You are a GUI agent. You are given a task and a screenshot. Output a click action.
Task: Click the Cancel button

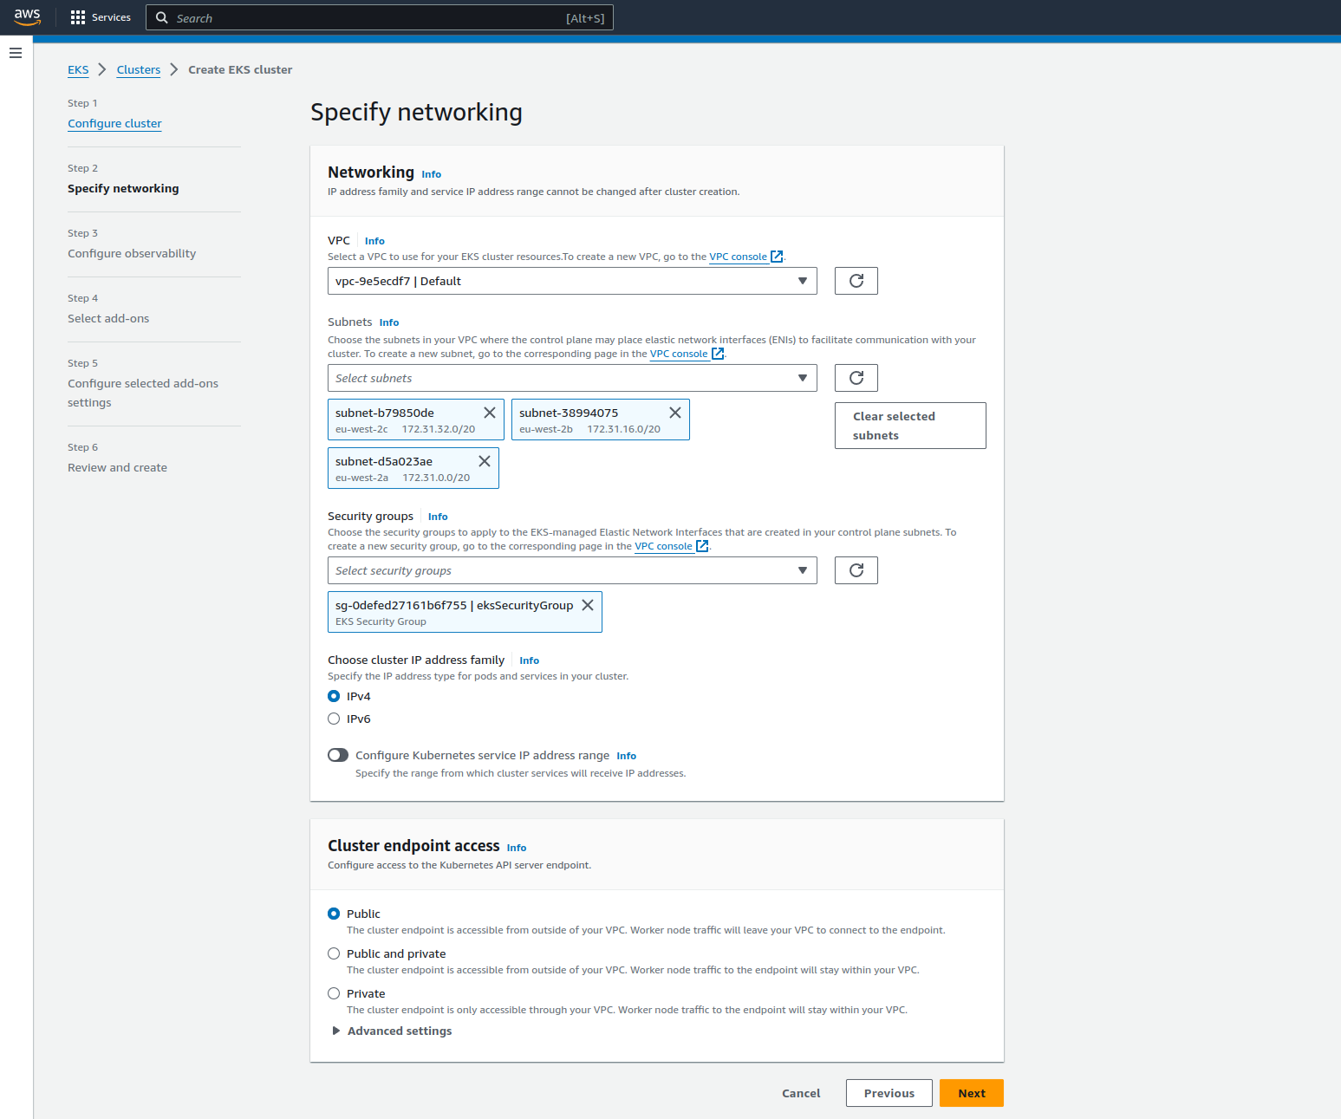click(801, 1093)
